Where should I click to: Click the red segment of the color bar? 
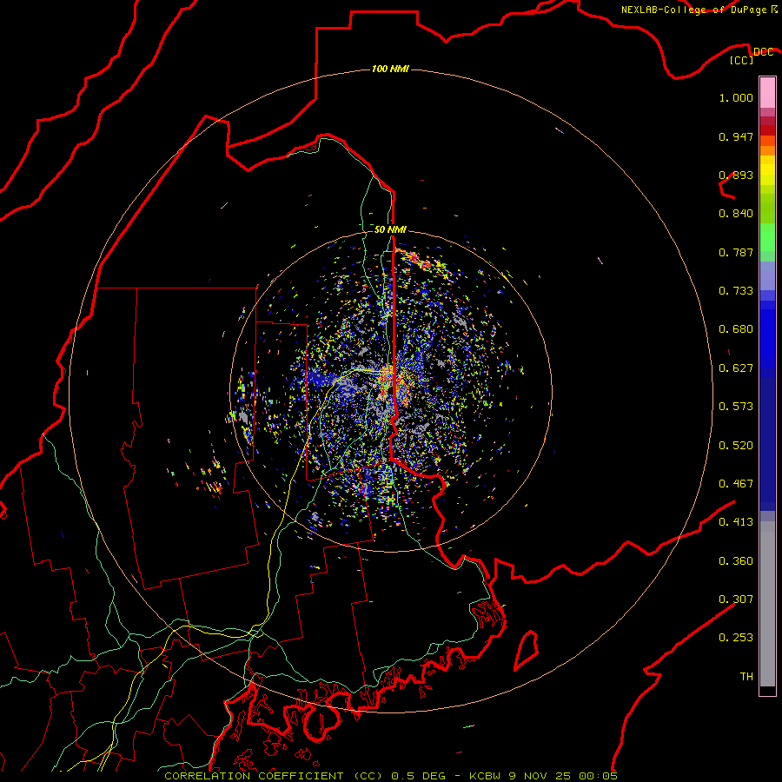767,130
